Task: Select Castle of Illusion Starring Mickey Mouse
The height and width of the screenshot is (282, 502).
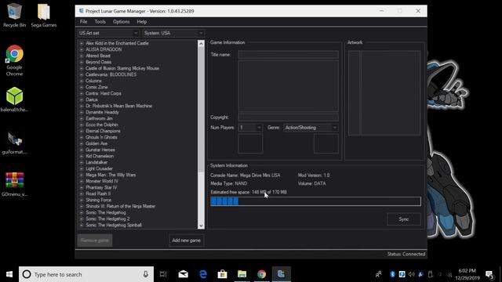Action: coord(122,68)
